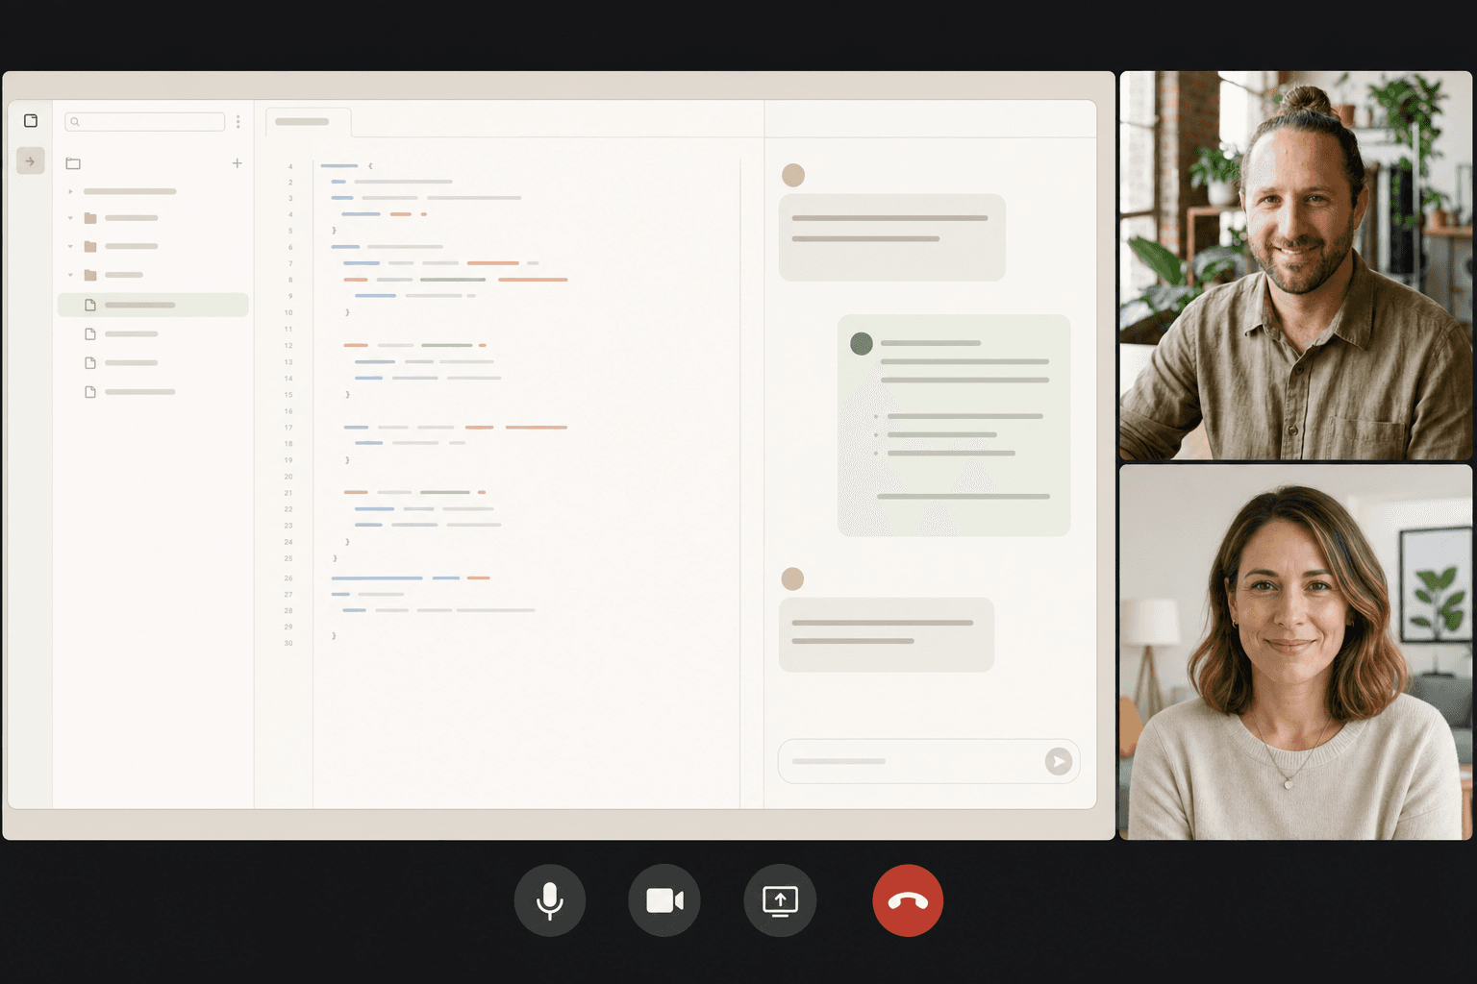Collapse the second folder's arrow

(x=70, y=246)
